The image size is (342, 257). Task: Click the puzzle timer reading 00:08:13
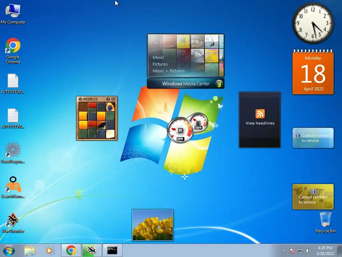pyautogui.click(x=90, y=99)
